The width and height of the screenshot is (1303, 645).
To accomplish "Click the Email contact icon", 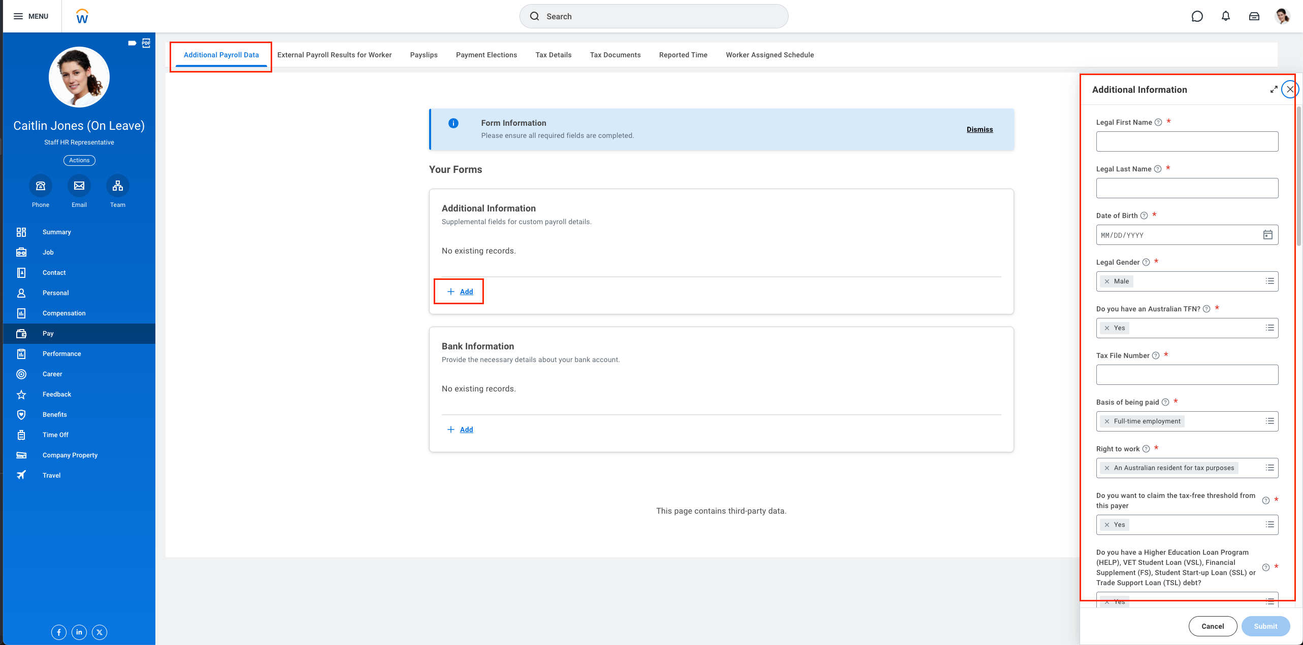I will (x=79, y=186).
